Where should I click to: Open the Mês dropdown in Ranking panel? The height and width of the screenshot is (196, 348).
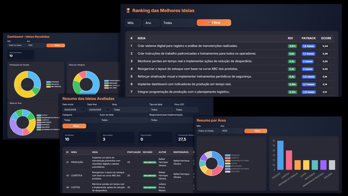coord(133,23)
